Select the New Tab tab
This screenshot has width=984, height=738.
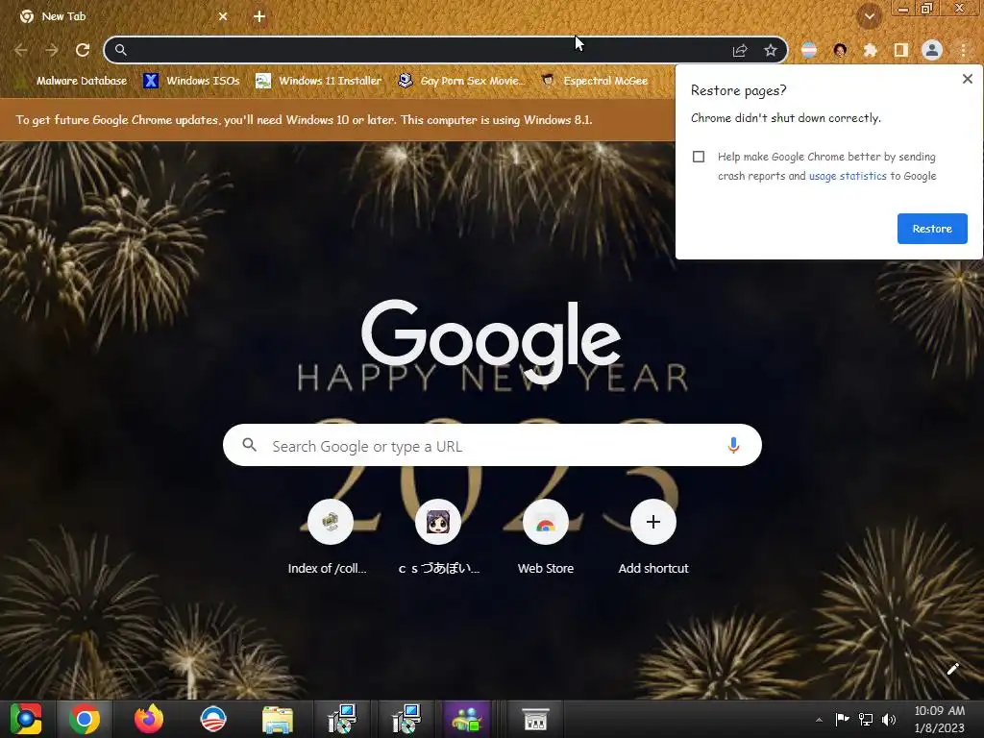[x=122, y=16]
